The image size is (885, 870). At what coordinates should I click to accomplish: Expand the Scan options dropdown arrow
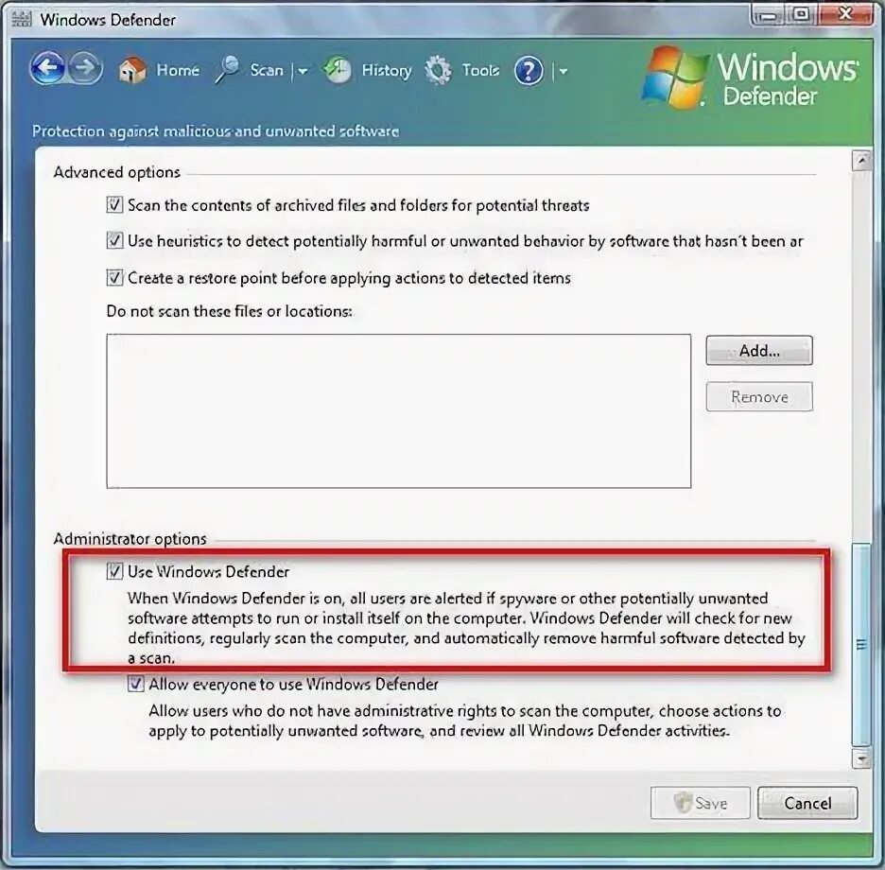point(304,71)
